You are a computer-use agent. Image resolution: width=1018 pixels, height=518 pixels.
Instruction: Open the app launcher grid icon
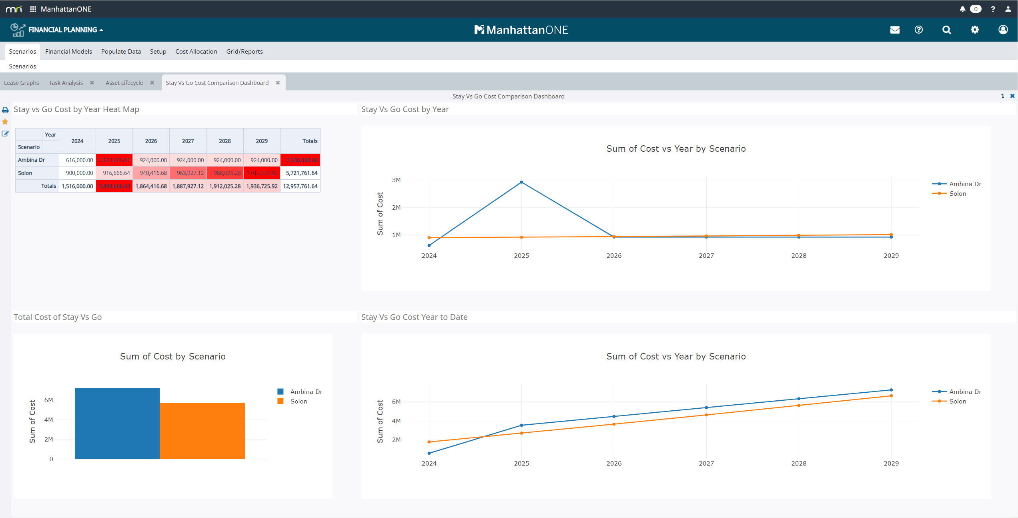tap(33, 9)
